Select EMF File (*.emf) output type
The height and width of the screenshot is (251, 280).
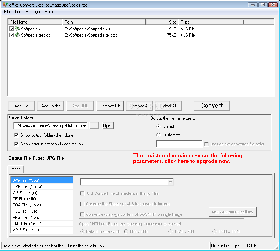tap(42, 223)
